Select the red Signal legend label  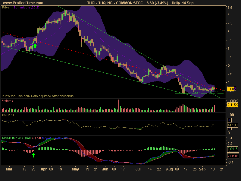coord(36,138)
